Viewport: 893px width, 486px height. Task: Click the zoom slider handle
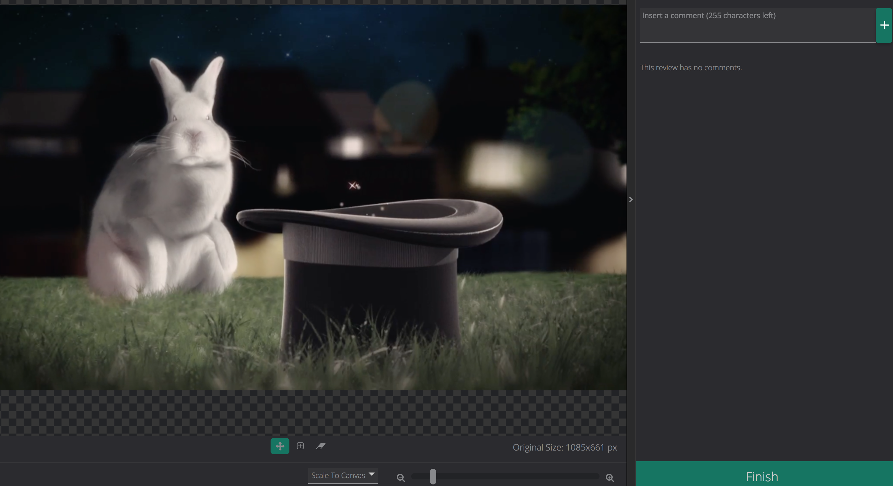coord(433,476)
